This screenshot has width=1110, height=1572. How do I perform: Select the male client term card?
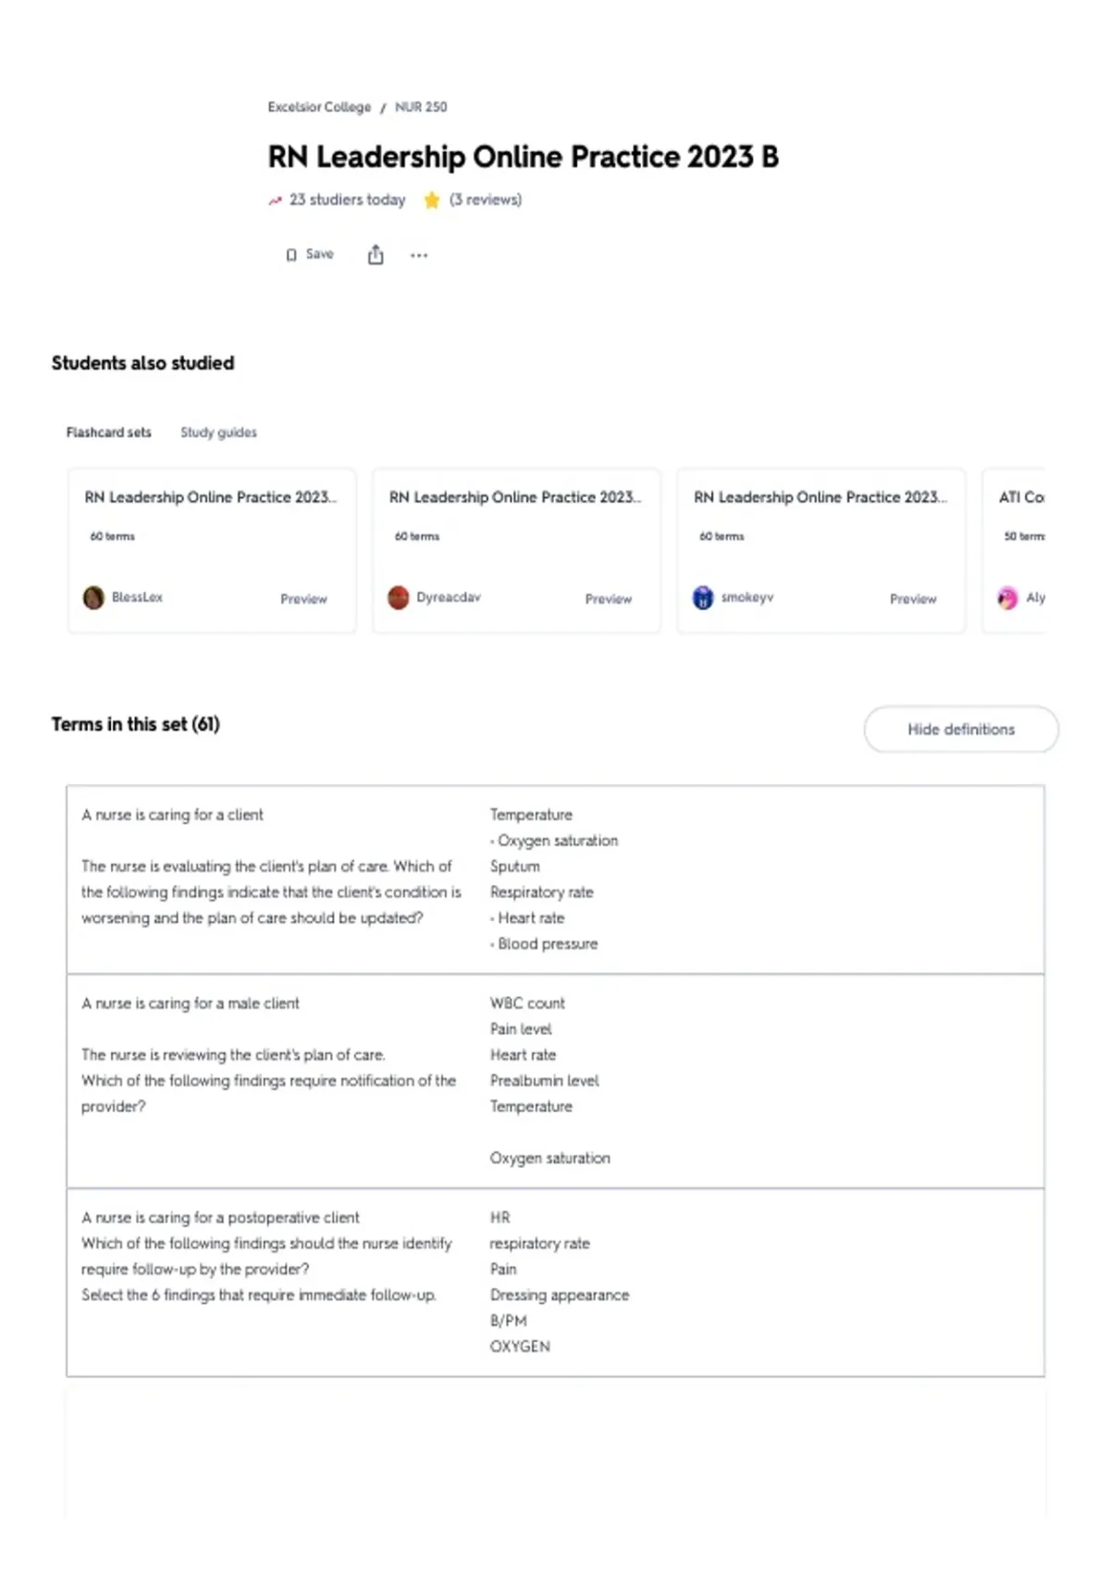pyautogui.click(x=555, y=1081)
